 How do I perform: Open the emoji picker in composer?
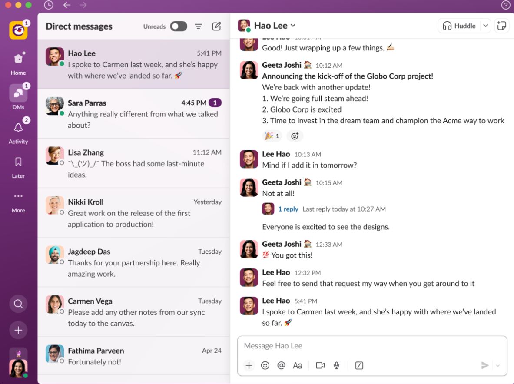point(265,365)
